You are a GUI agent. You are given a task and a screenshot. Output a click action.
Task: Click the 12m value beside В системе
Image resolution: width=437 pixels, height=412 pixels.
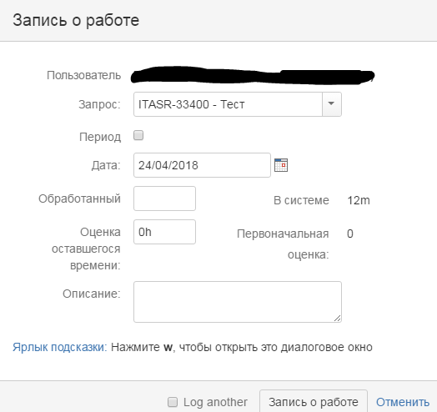coord(359,200)
